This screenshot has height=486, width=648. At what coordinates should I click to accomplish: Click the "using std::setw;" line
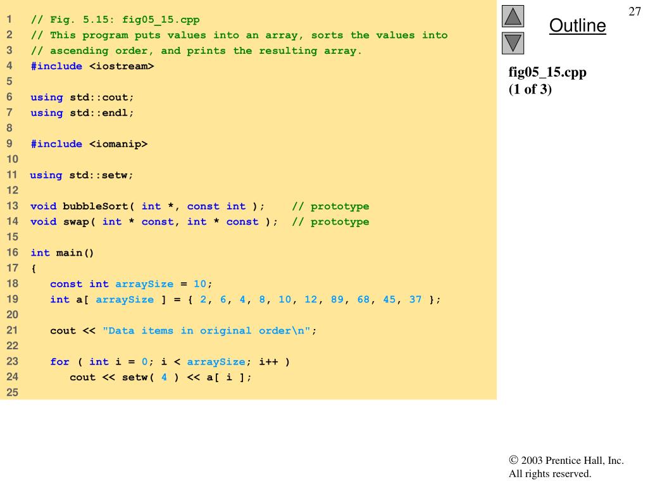pos(82,175)
